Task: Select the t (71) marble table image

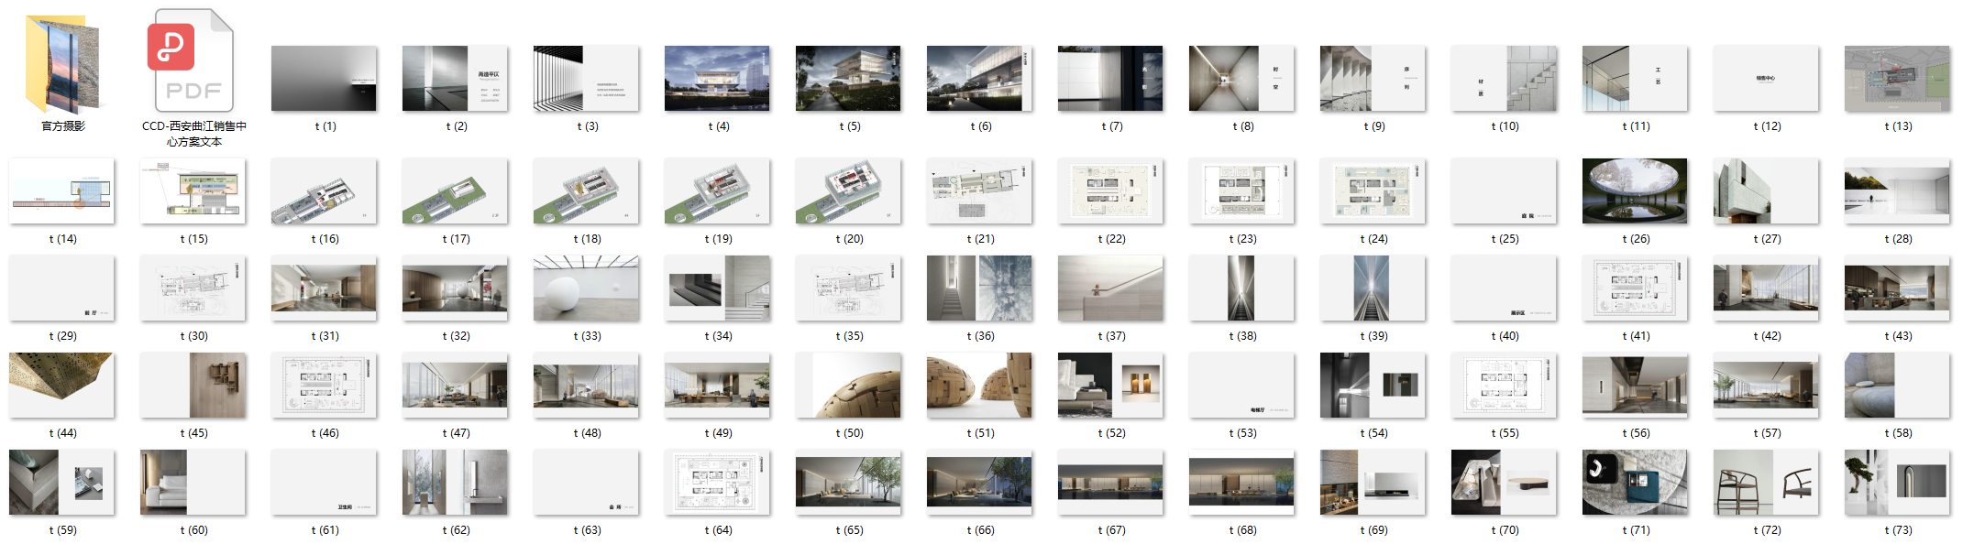Action: [x=1635, y=483]
